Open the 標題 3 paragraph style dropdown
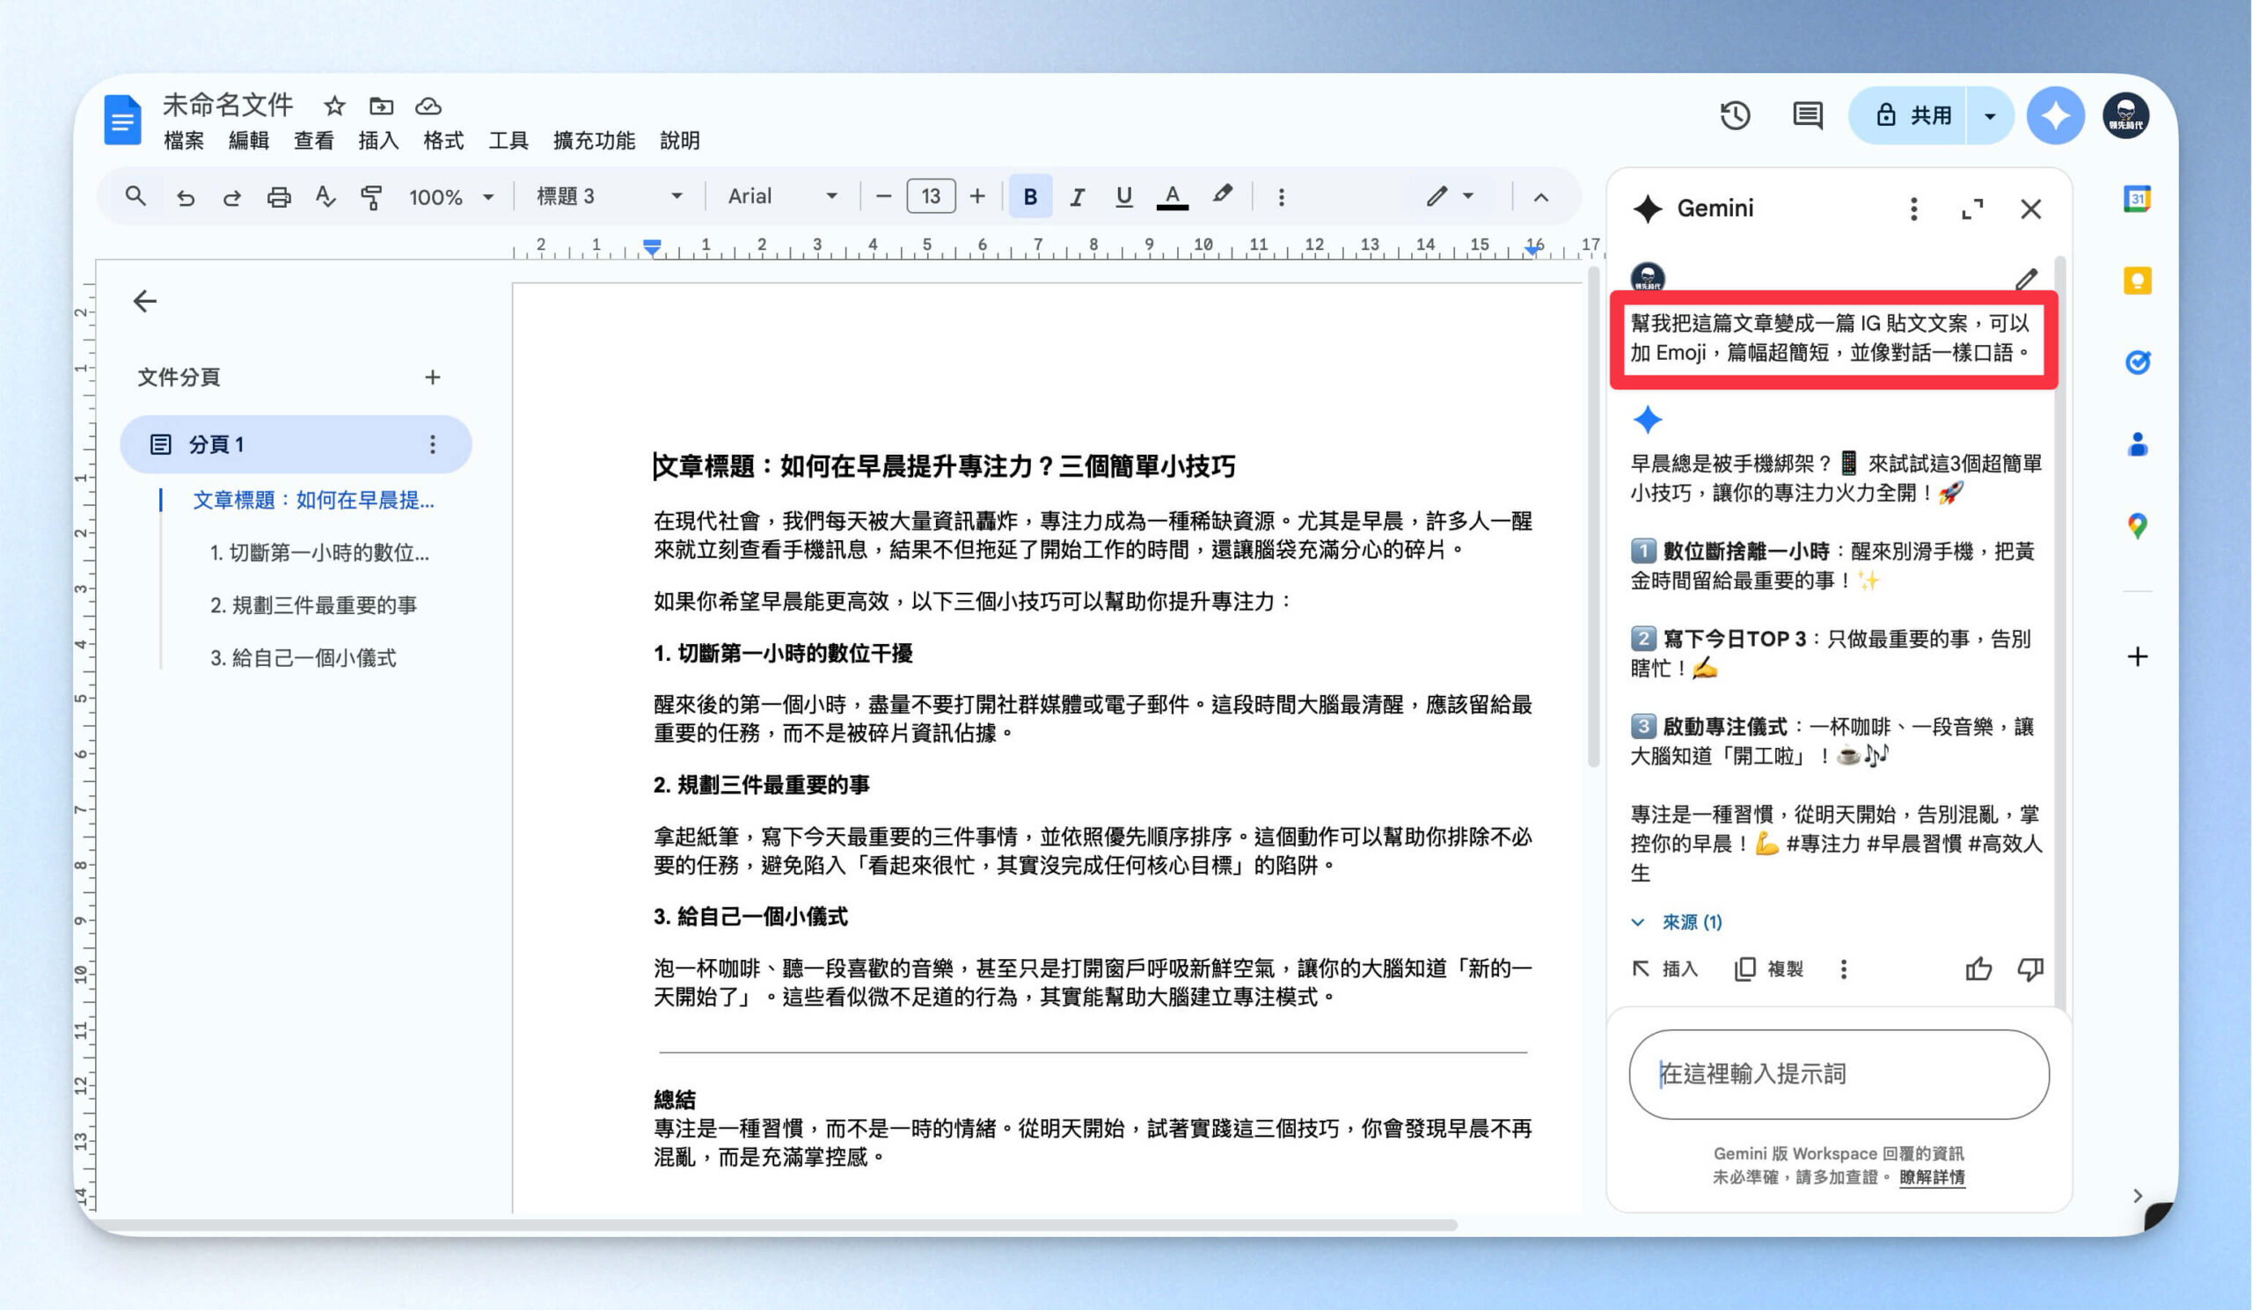The width and height of the screenshot is (2252, 1310). 609,196
